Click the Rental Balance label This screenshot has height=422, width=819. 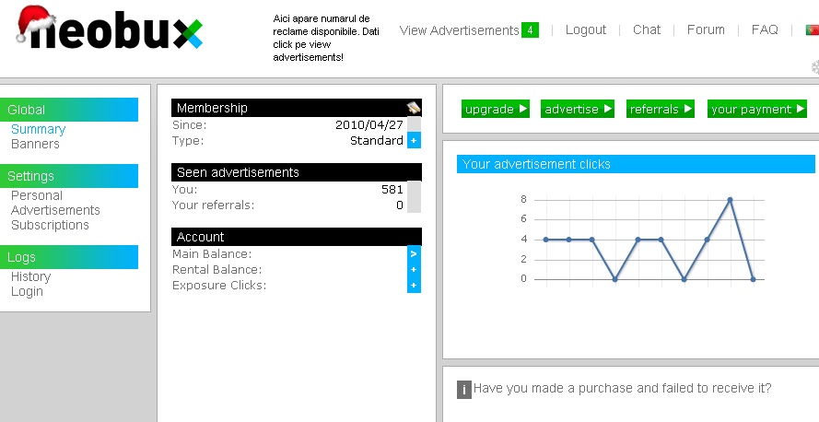click(217, 269)
